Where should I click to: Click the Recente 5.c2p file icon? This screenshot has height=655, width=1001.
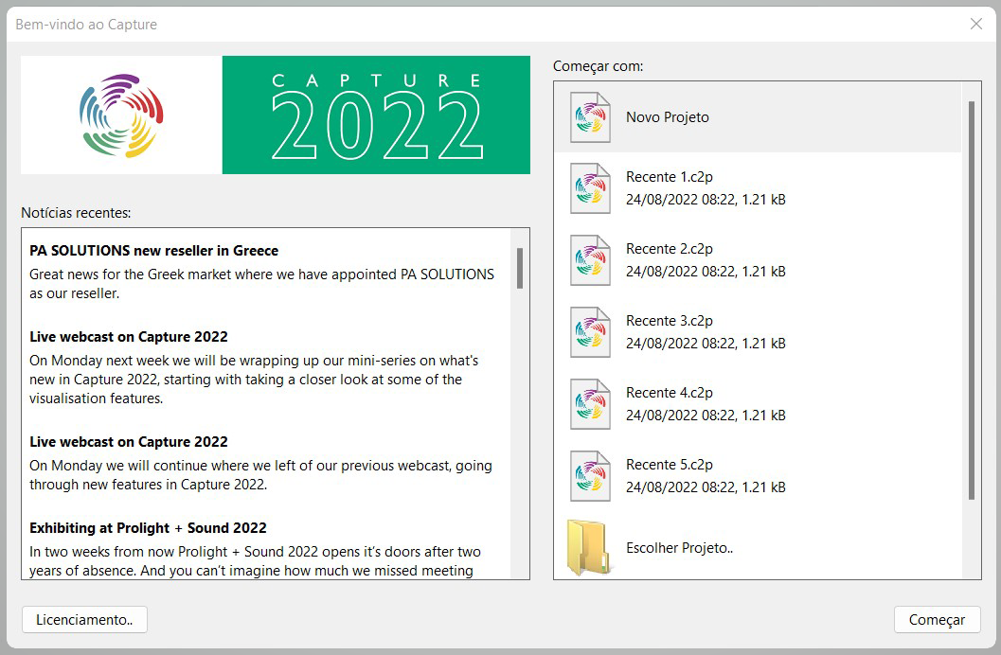tap(590, 476)
